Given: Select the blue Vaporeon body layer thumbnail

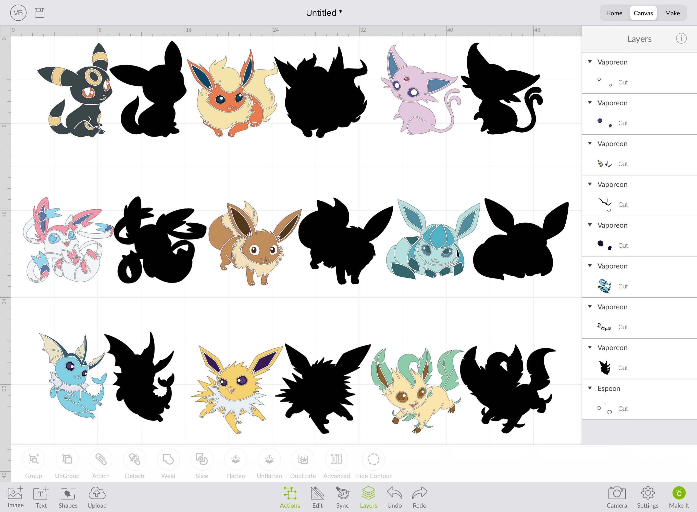Looking at the screenshot, I should click(604, 286).
